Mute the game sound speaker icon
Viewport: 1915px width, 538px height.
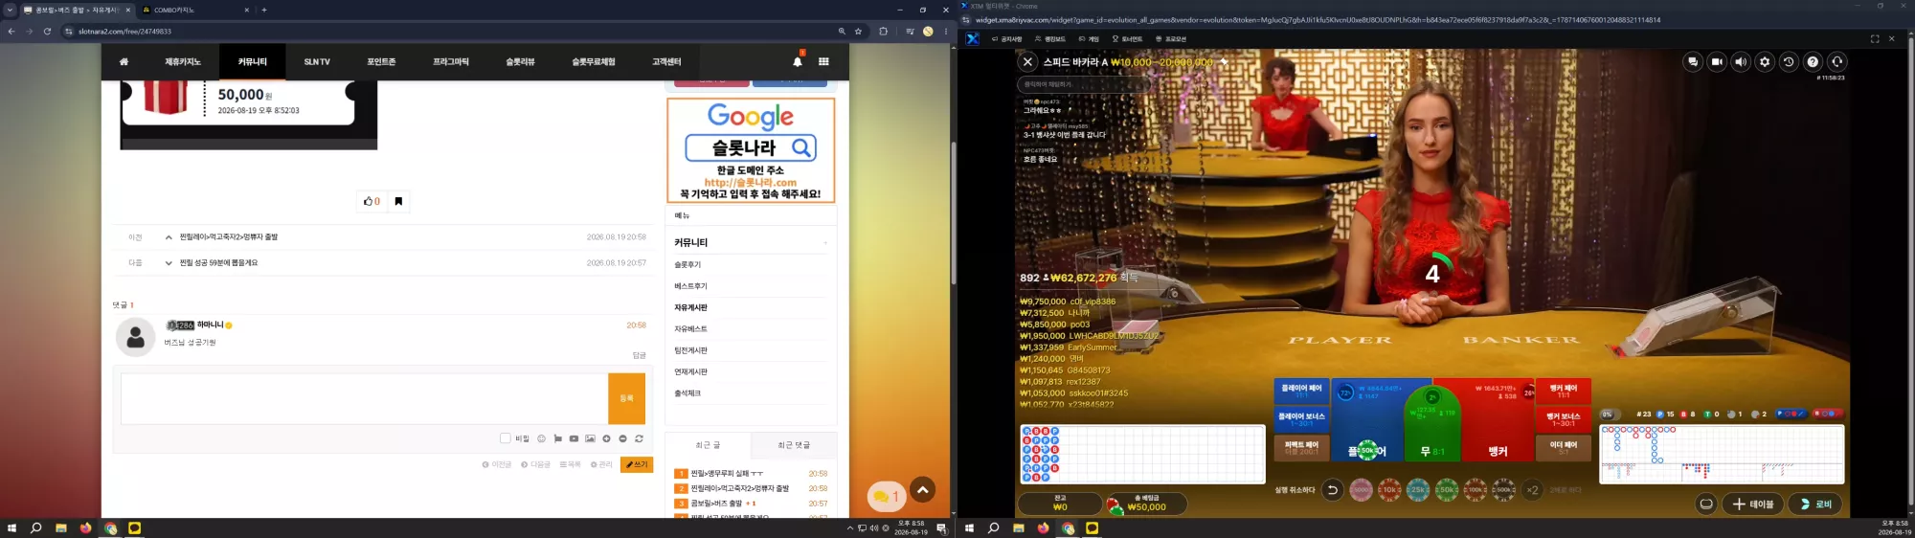point(1741,61)
